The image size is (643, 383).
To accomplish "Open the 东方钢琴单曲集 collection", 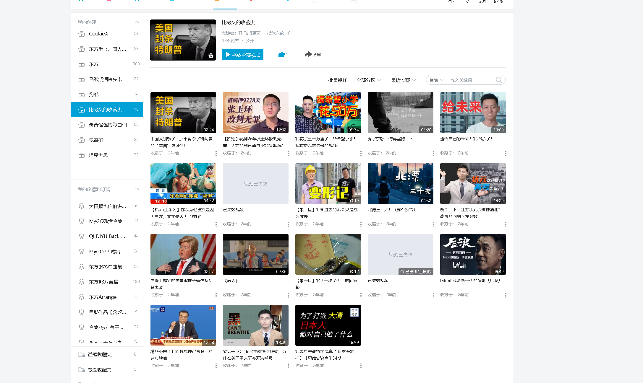I will coord(107,267).
